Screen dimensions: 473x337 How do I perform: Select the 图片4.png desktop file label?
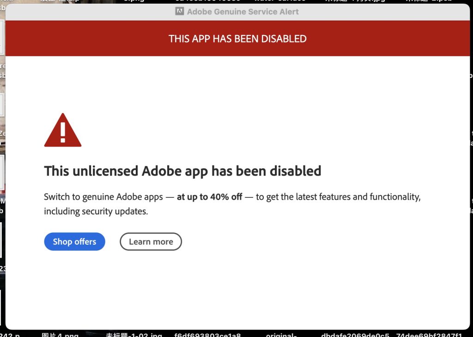[x=60, y=335]
